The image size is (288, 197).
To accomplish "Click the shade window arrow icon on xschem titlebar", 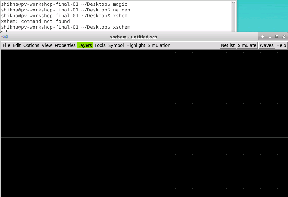I will tap(262, 36).
